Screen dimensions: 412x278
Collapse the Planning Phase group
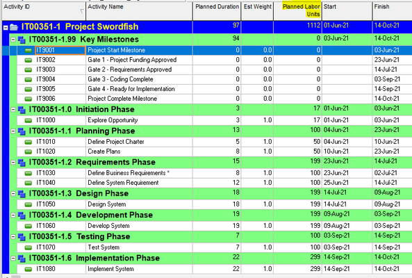point(13,131)
